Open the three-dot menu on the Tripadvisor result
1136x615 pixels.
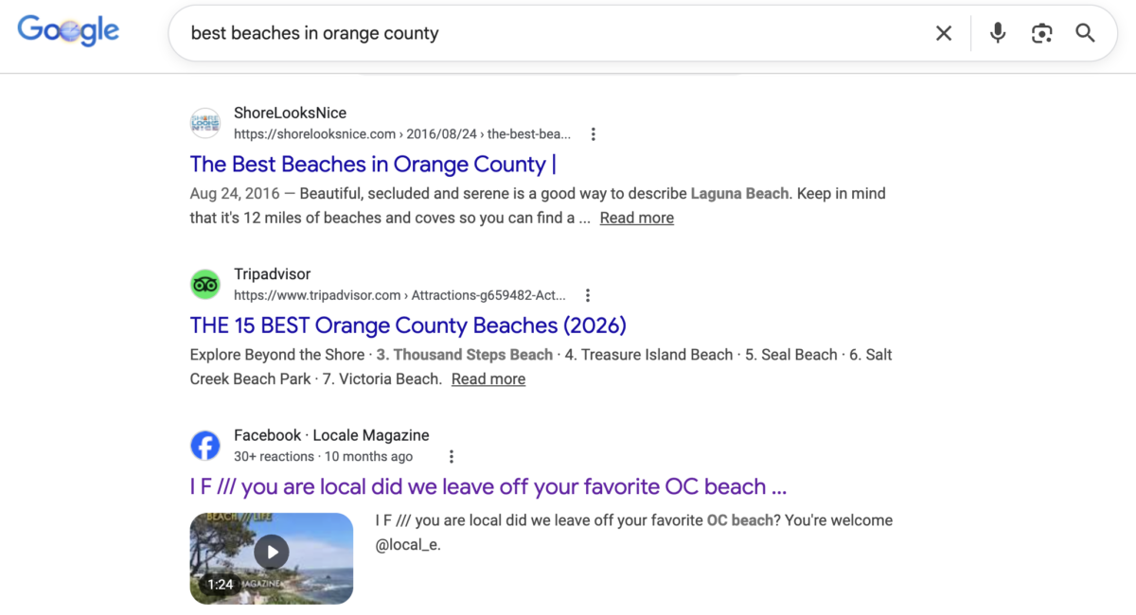(x=588, y=295)
